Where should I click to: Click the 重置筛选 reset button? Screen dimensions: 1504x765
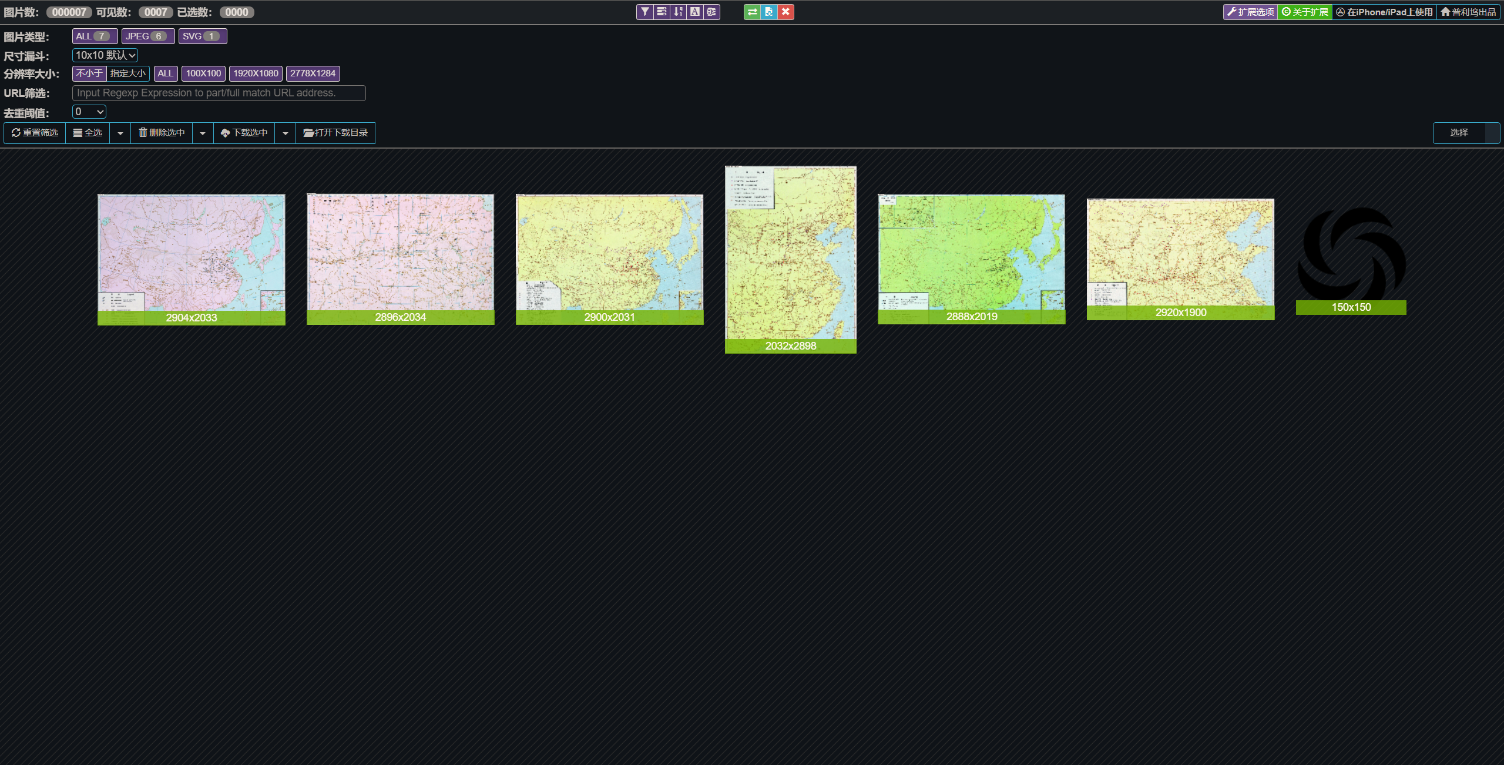coord(35,133)
